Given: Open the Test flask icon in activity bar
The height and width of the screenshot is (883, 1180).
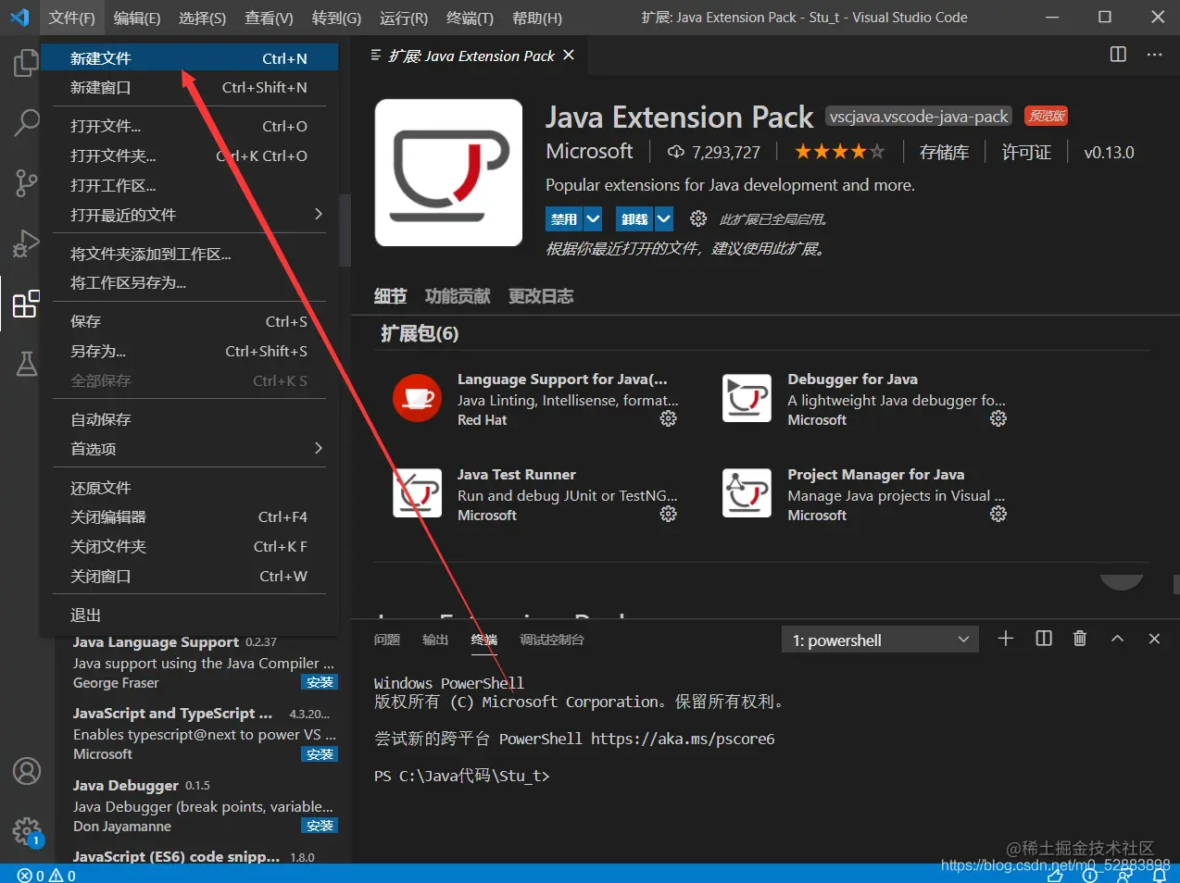Looking at the screenshot, I should coord(26,364).
